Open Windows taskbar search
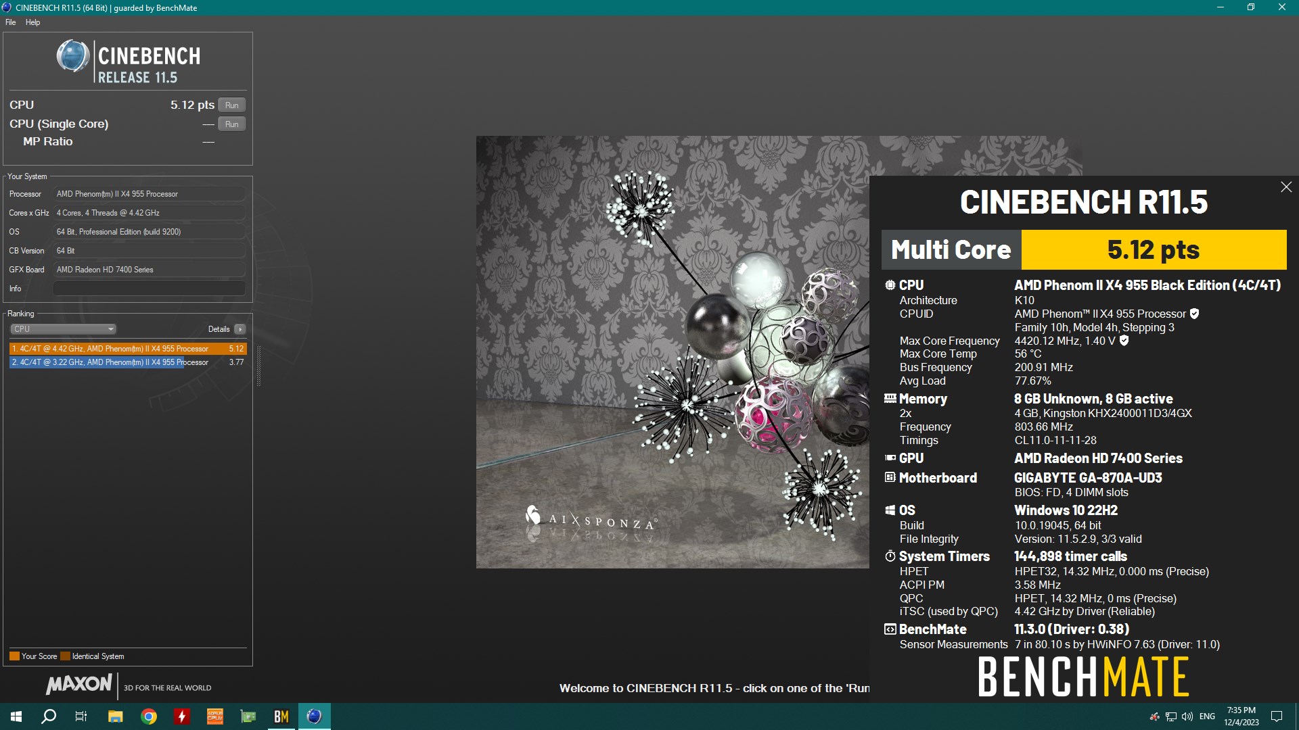The height and width of the screenshot is (730, 1299). [x=49, y=716]
